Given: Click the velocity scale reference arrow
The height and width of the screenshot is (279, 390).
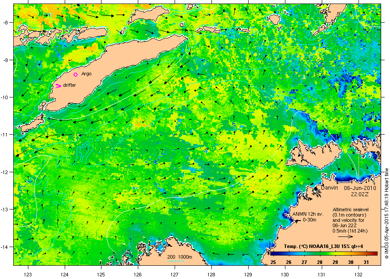Looking at the screenshot, I should tap(346, 237).
